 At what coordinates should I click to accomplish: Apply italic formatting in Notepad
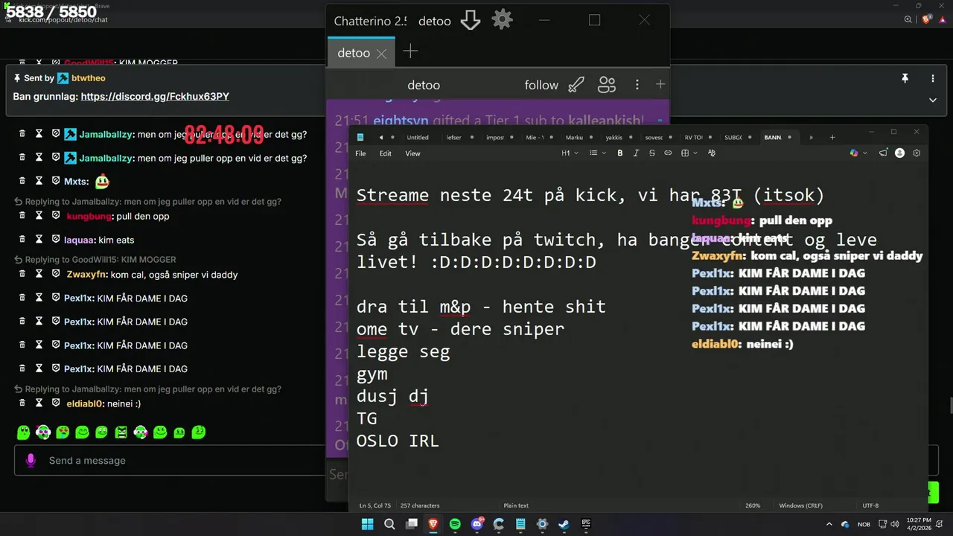[x=636, y=153]
